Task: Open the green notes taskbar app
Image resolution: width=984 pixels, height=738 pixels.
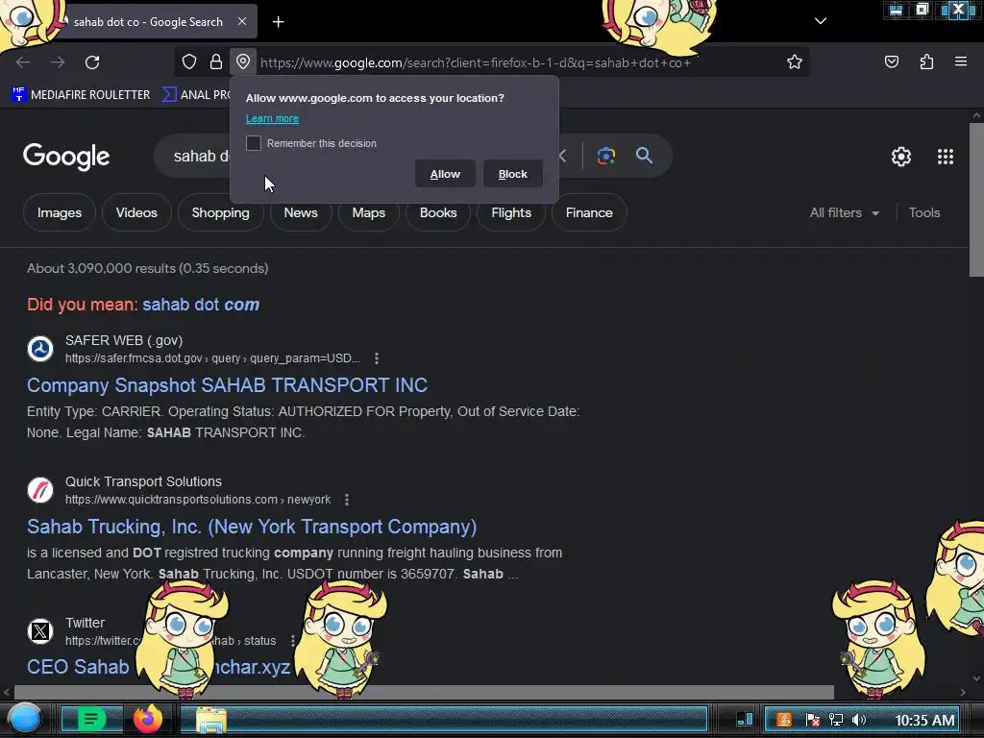Action: (x=91, y=719)
